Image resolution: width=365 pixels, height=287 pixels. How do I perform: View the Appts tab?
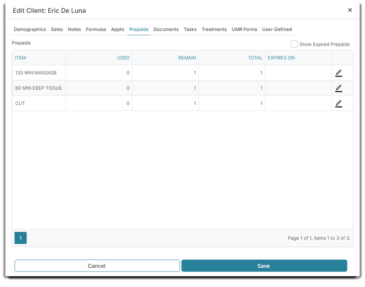coord(118,29)
